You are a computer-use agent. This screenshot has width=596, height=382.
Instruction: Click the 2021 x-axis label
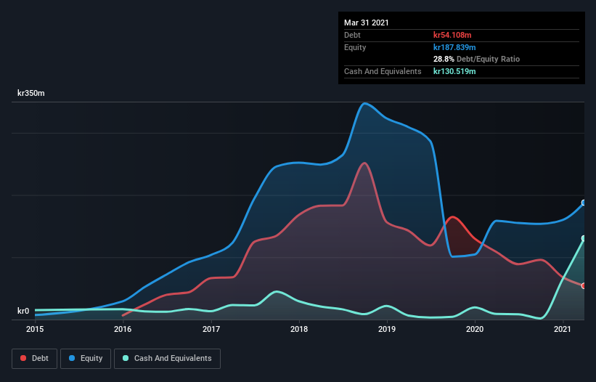click(x=563, y=329)
